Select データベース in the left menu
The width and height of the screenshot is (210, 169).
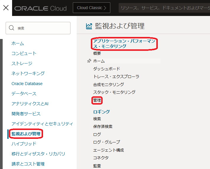click(24, 93)
